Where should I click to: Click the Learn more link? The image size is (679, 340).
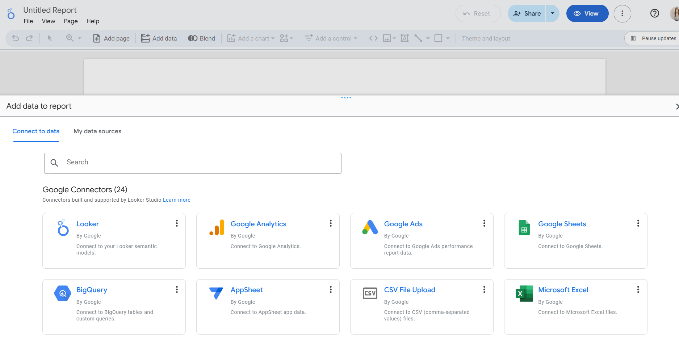[176, 200]
